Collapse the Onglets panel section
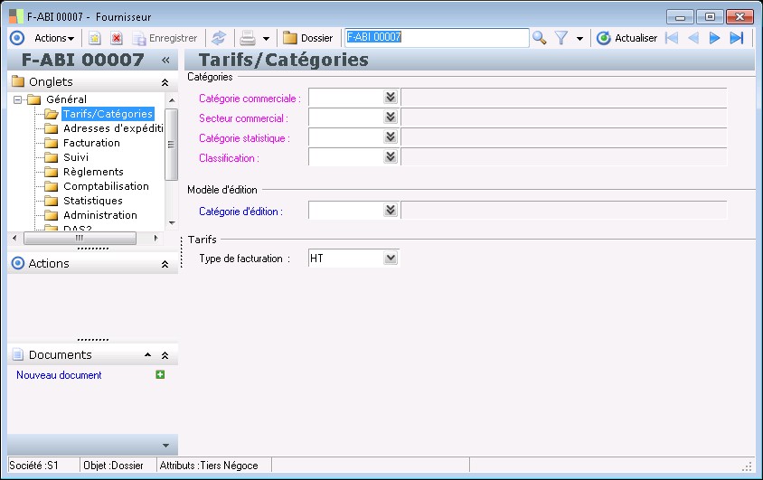The image size is (763, 480). pyautogui.click(x=165, y=82)
